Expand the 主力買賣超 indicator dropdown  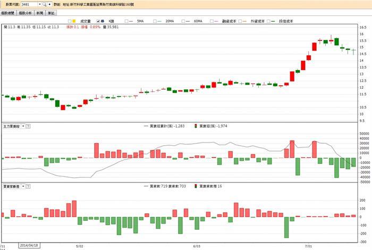coord(22,127)
